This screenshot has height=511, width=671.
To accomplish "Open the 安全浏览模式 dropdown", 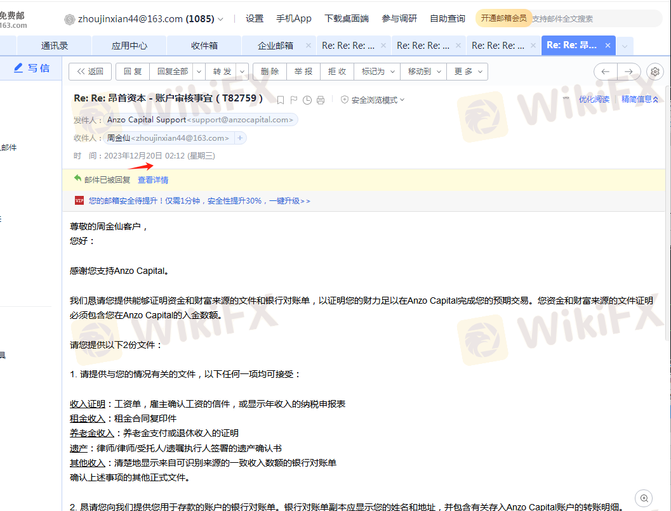I will click(373, 100).
